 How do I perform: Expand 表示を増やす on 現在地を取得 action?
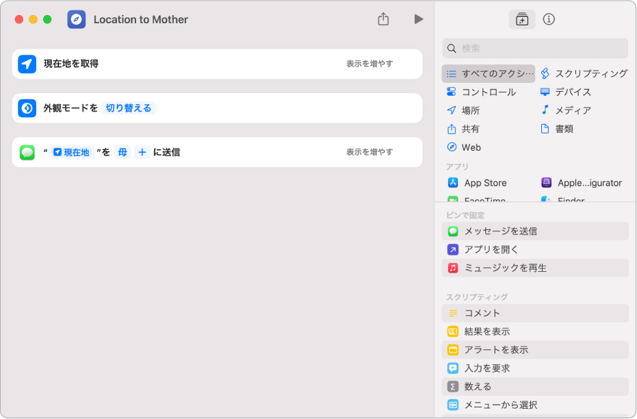pyautogui.click(x=369, y=64)
